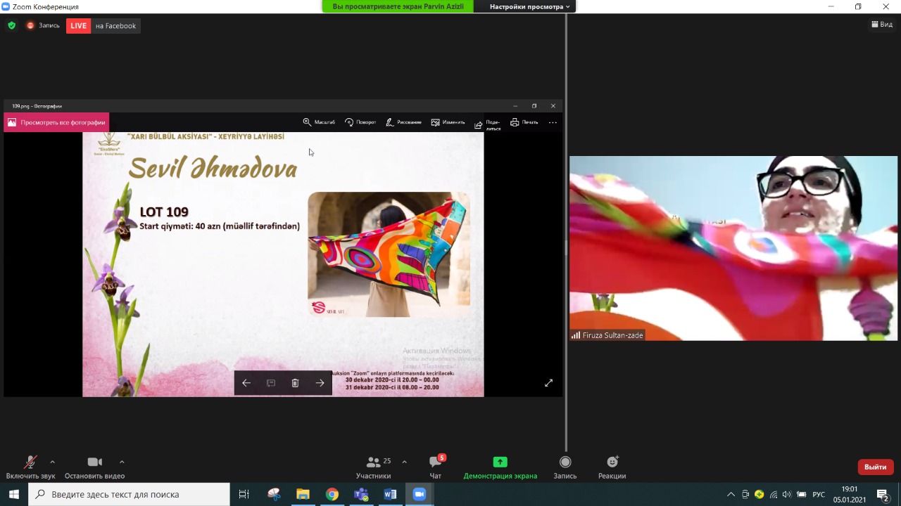The height and width of the screenshot is (506, 901).
Task: Click the taskbar search field
Action: [130, 494]
